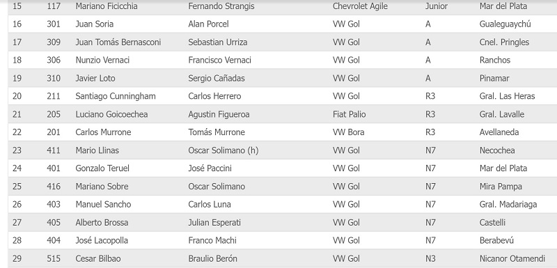557x268 pixels.
Task: Click Gualeguaychú city cell
Action: click(505, 24)
